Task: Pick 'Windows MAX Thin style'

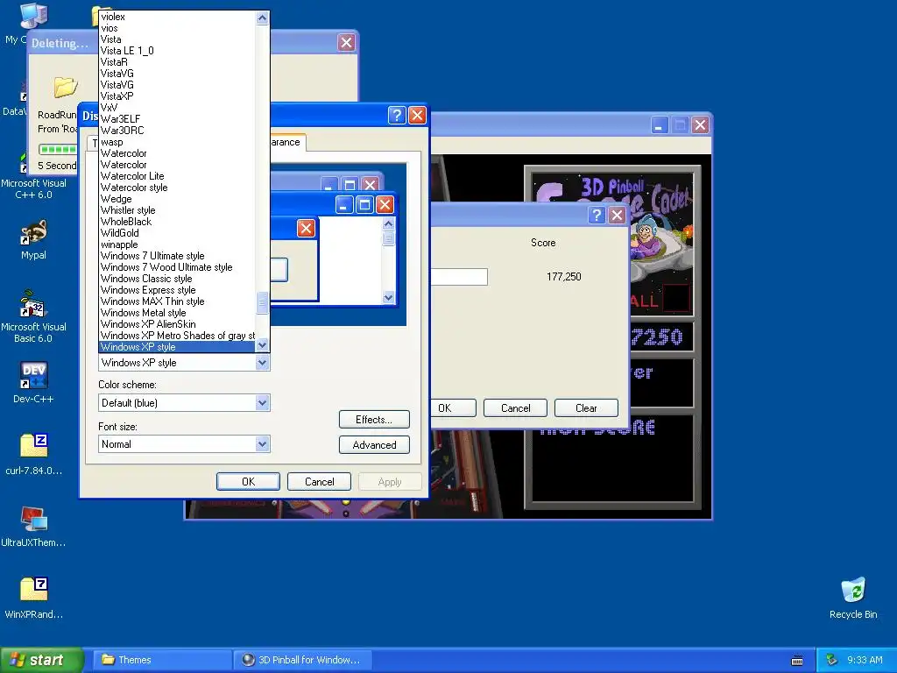Action: tap(177, 301)
